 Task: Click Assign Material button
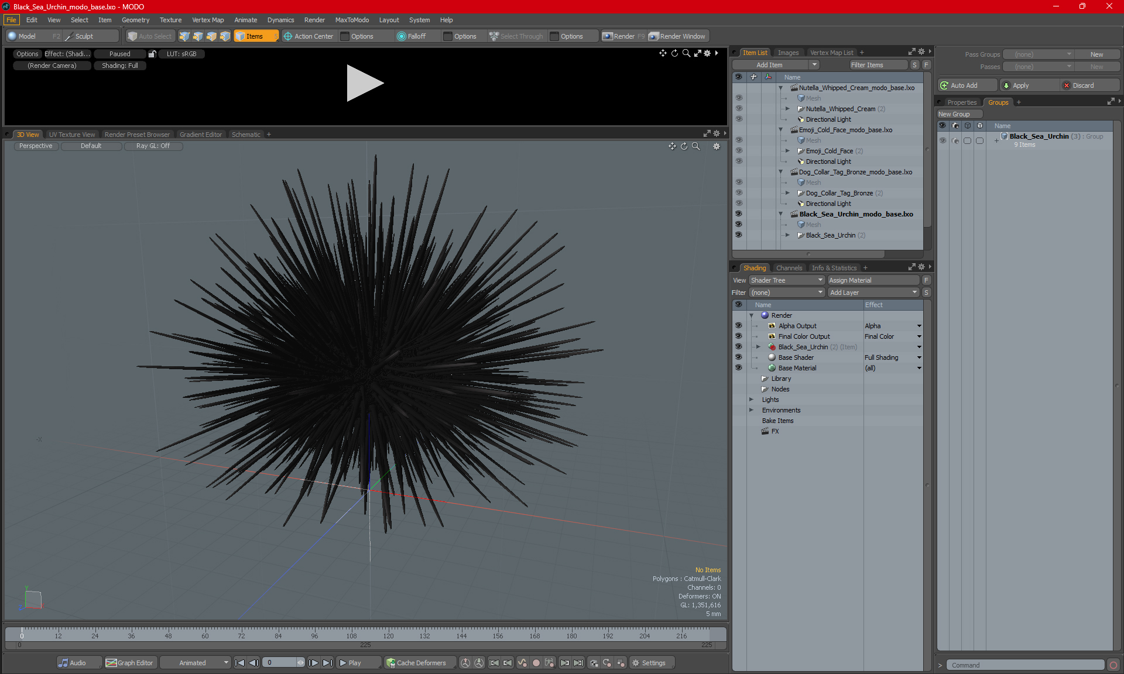click(873, 280)
